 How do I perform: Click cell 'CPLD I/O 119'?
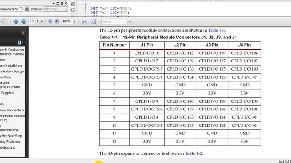(212, 53)
